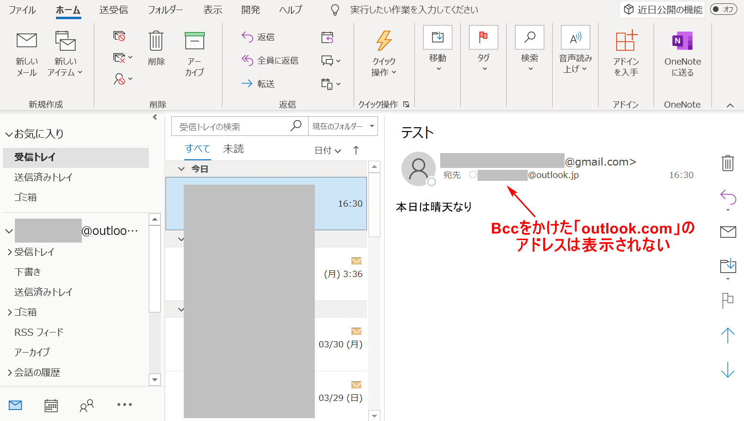744x421 pixels.
Task: Open more navigation options (…)
Action: [x=124, y=405]
